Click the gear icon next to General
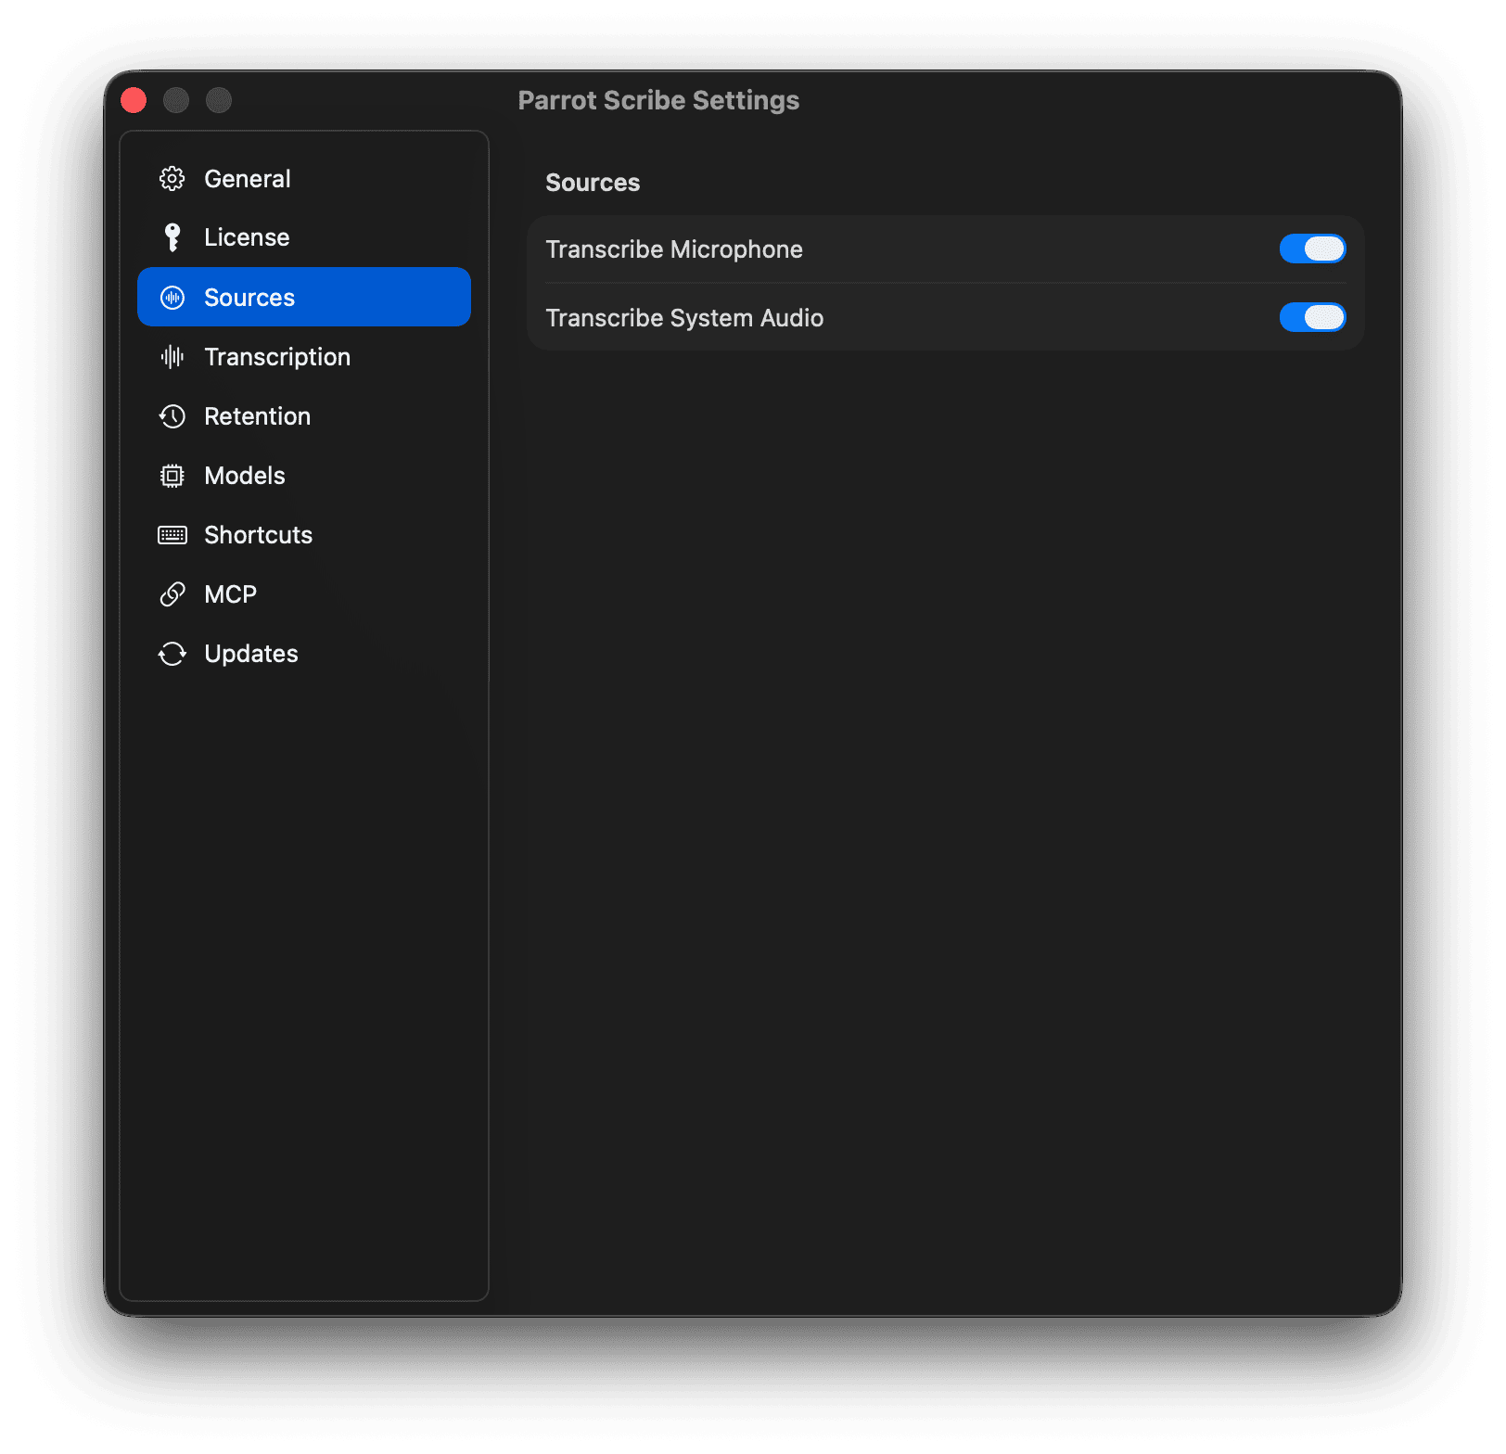This screenshot has height=1454, width=1506. (172, 178)
